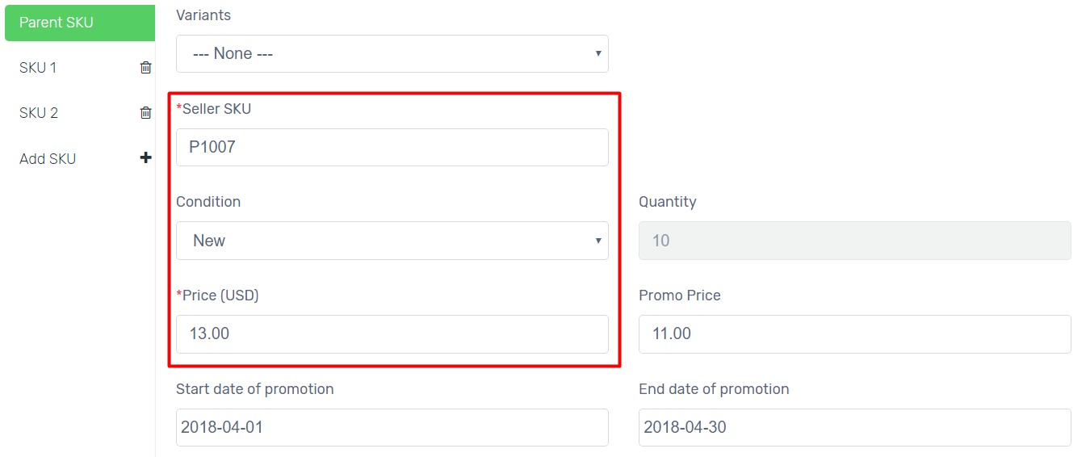This screenshot has height=457, width=1086.
Task: Select the Parent SKU tab
Action: 80,23
